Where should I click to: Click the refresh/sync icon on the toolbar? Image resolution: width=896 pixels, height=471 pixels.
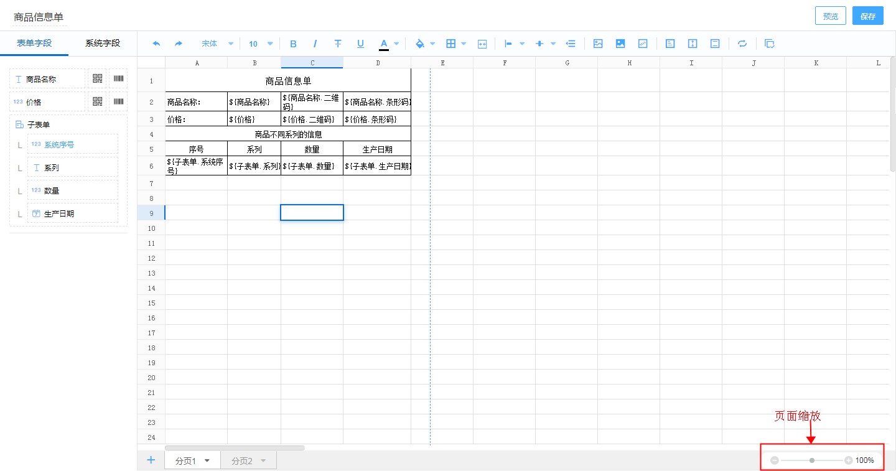pos(742,44)
